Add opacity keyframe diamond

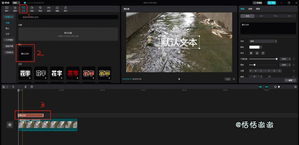[x=294, y=59]
